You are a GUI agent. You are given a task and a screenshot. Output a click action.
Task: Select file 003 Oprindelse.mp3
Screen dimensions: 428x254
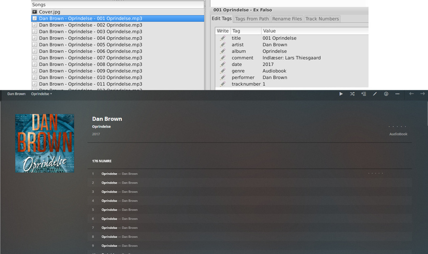pyautogui.click(x=118, y=32)
